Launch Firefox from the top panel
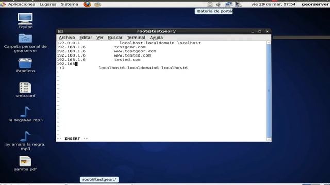This screenshot has height=185, width=330. coord(87,4)
